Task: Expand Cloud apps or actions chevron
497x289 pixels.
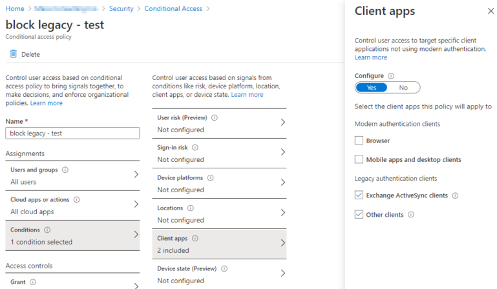Action: [x=136, y=204]
